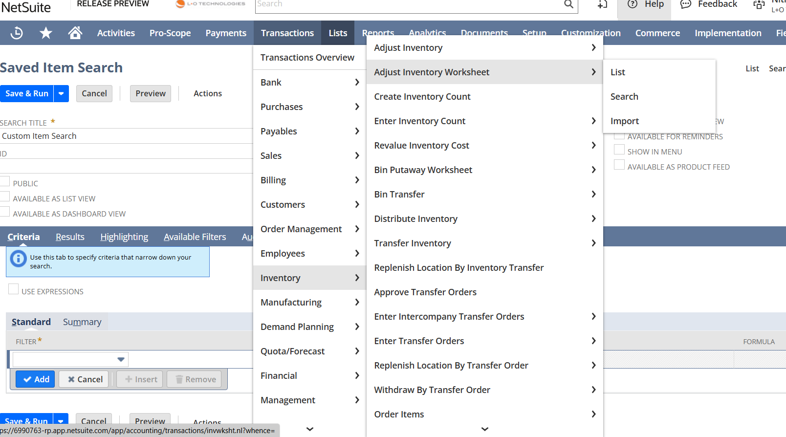Enable the Public checkbox

coord(5,182)
